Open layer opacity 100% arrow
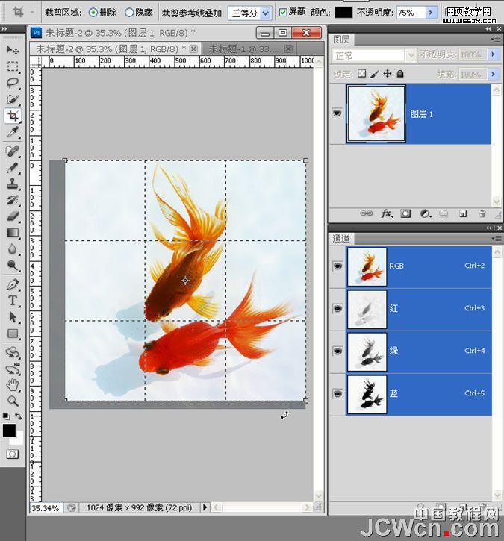This screenshot has height=541, width=504. click(x=493, y=54)
